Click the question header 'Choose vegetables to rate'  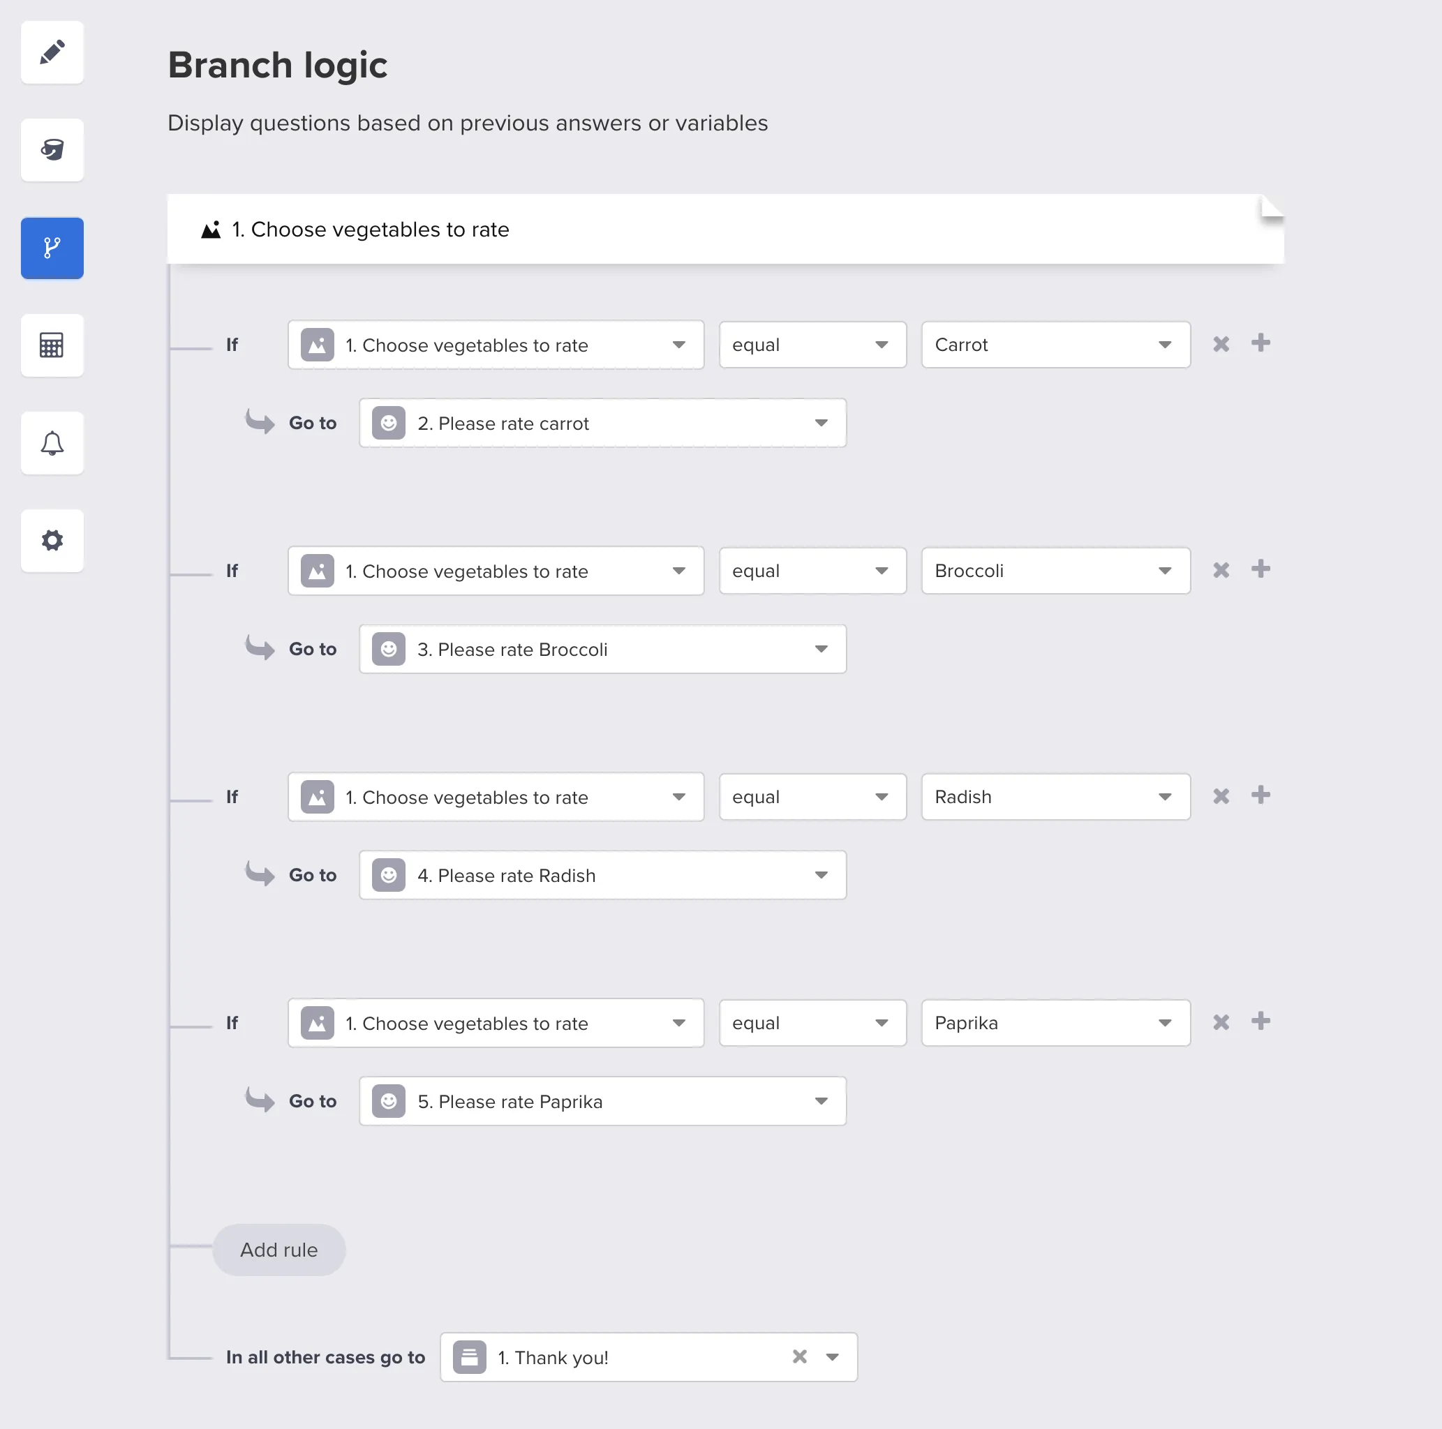(x=370, y=230)
